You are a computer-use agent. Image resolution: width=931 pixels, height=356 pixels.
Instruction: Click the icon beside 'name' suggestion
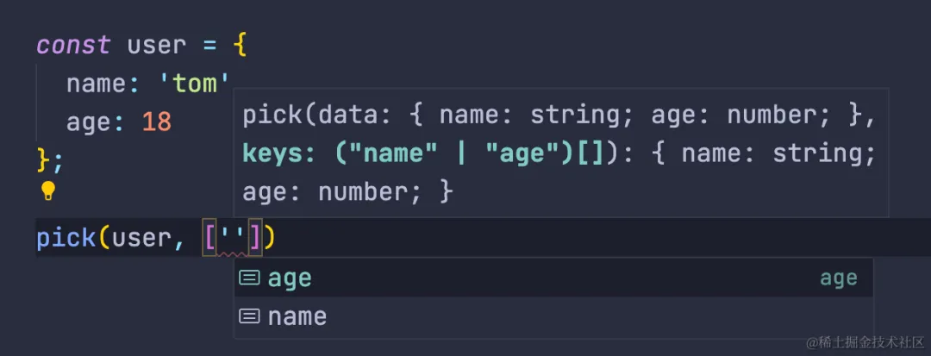(249, 316)
